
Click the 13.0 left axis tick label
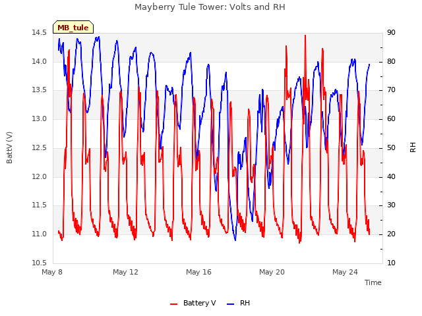pos(39,118)
